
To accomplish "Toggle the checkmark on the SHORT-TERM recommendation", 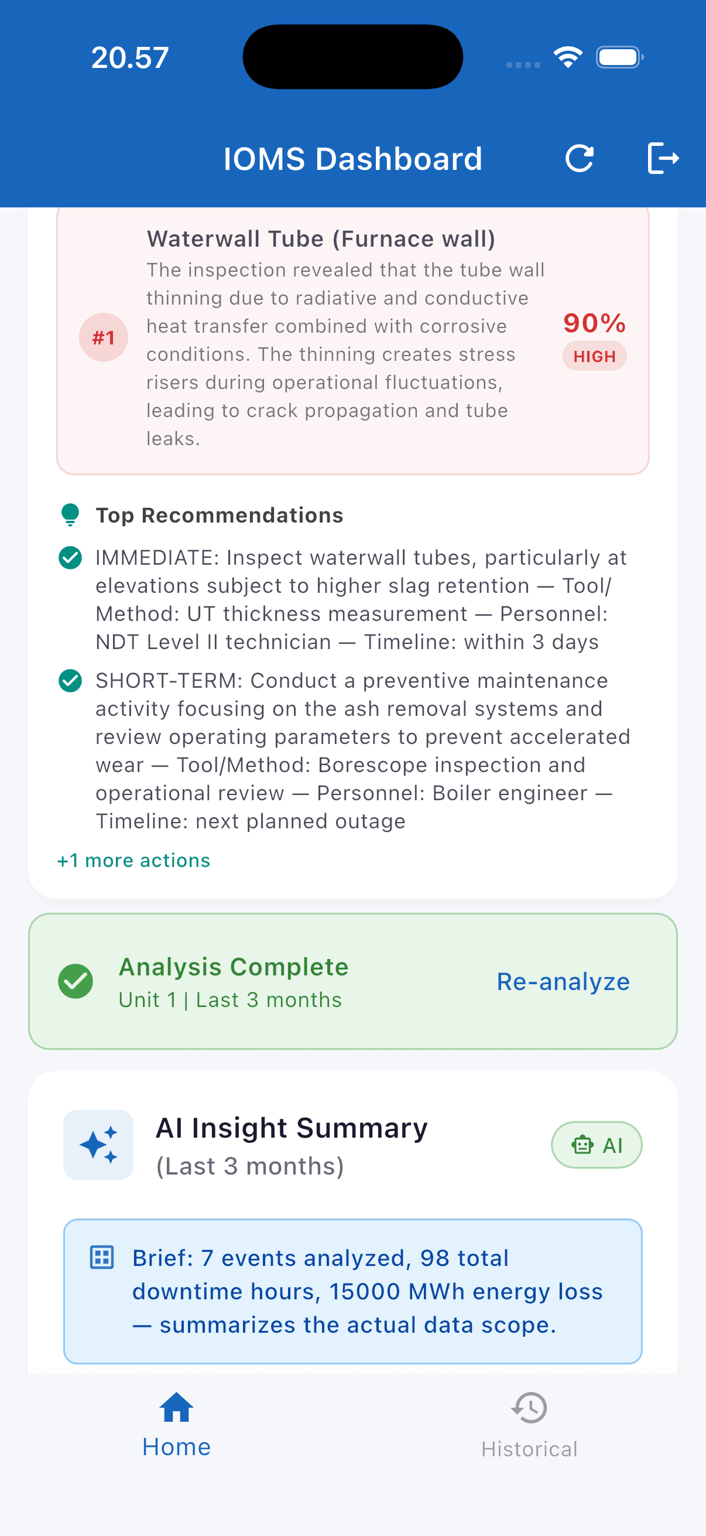I will coord(71,680).
